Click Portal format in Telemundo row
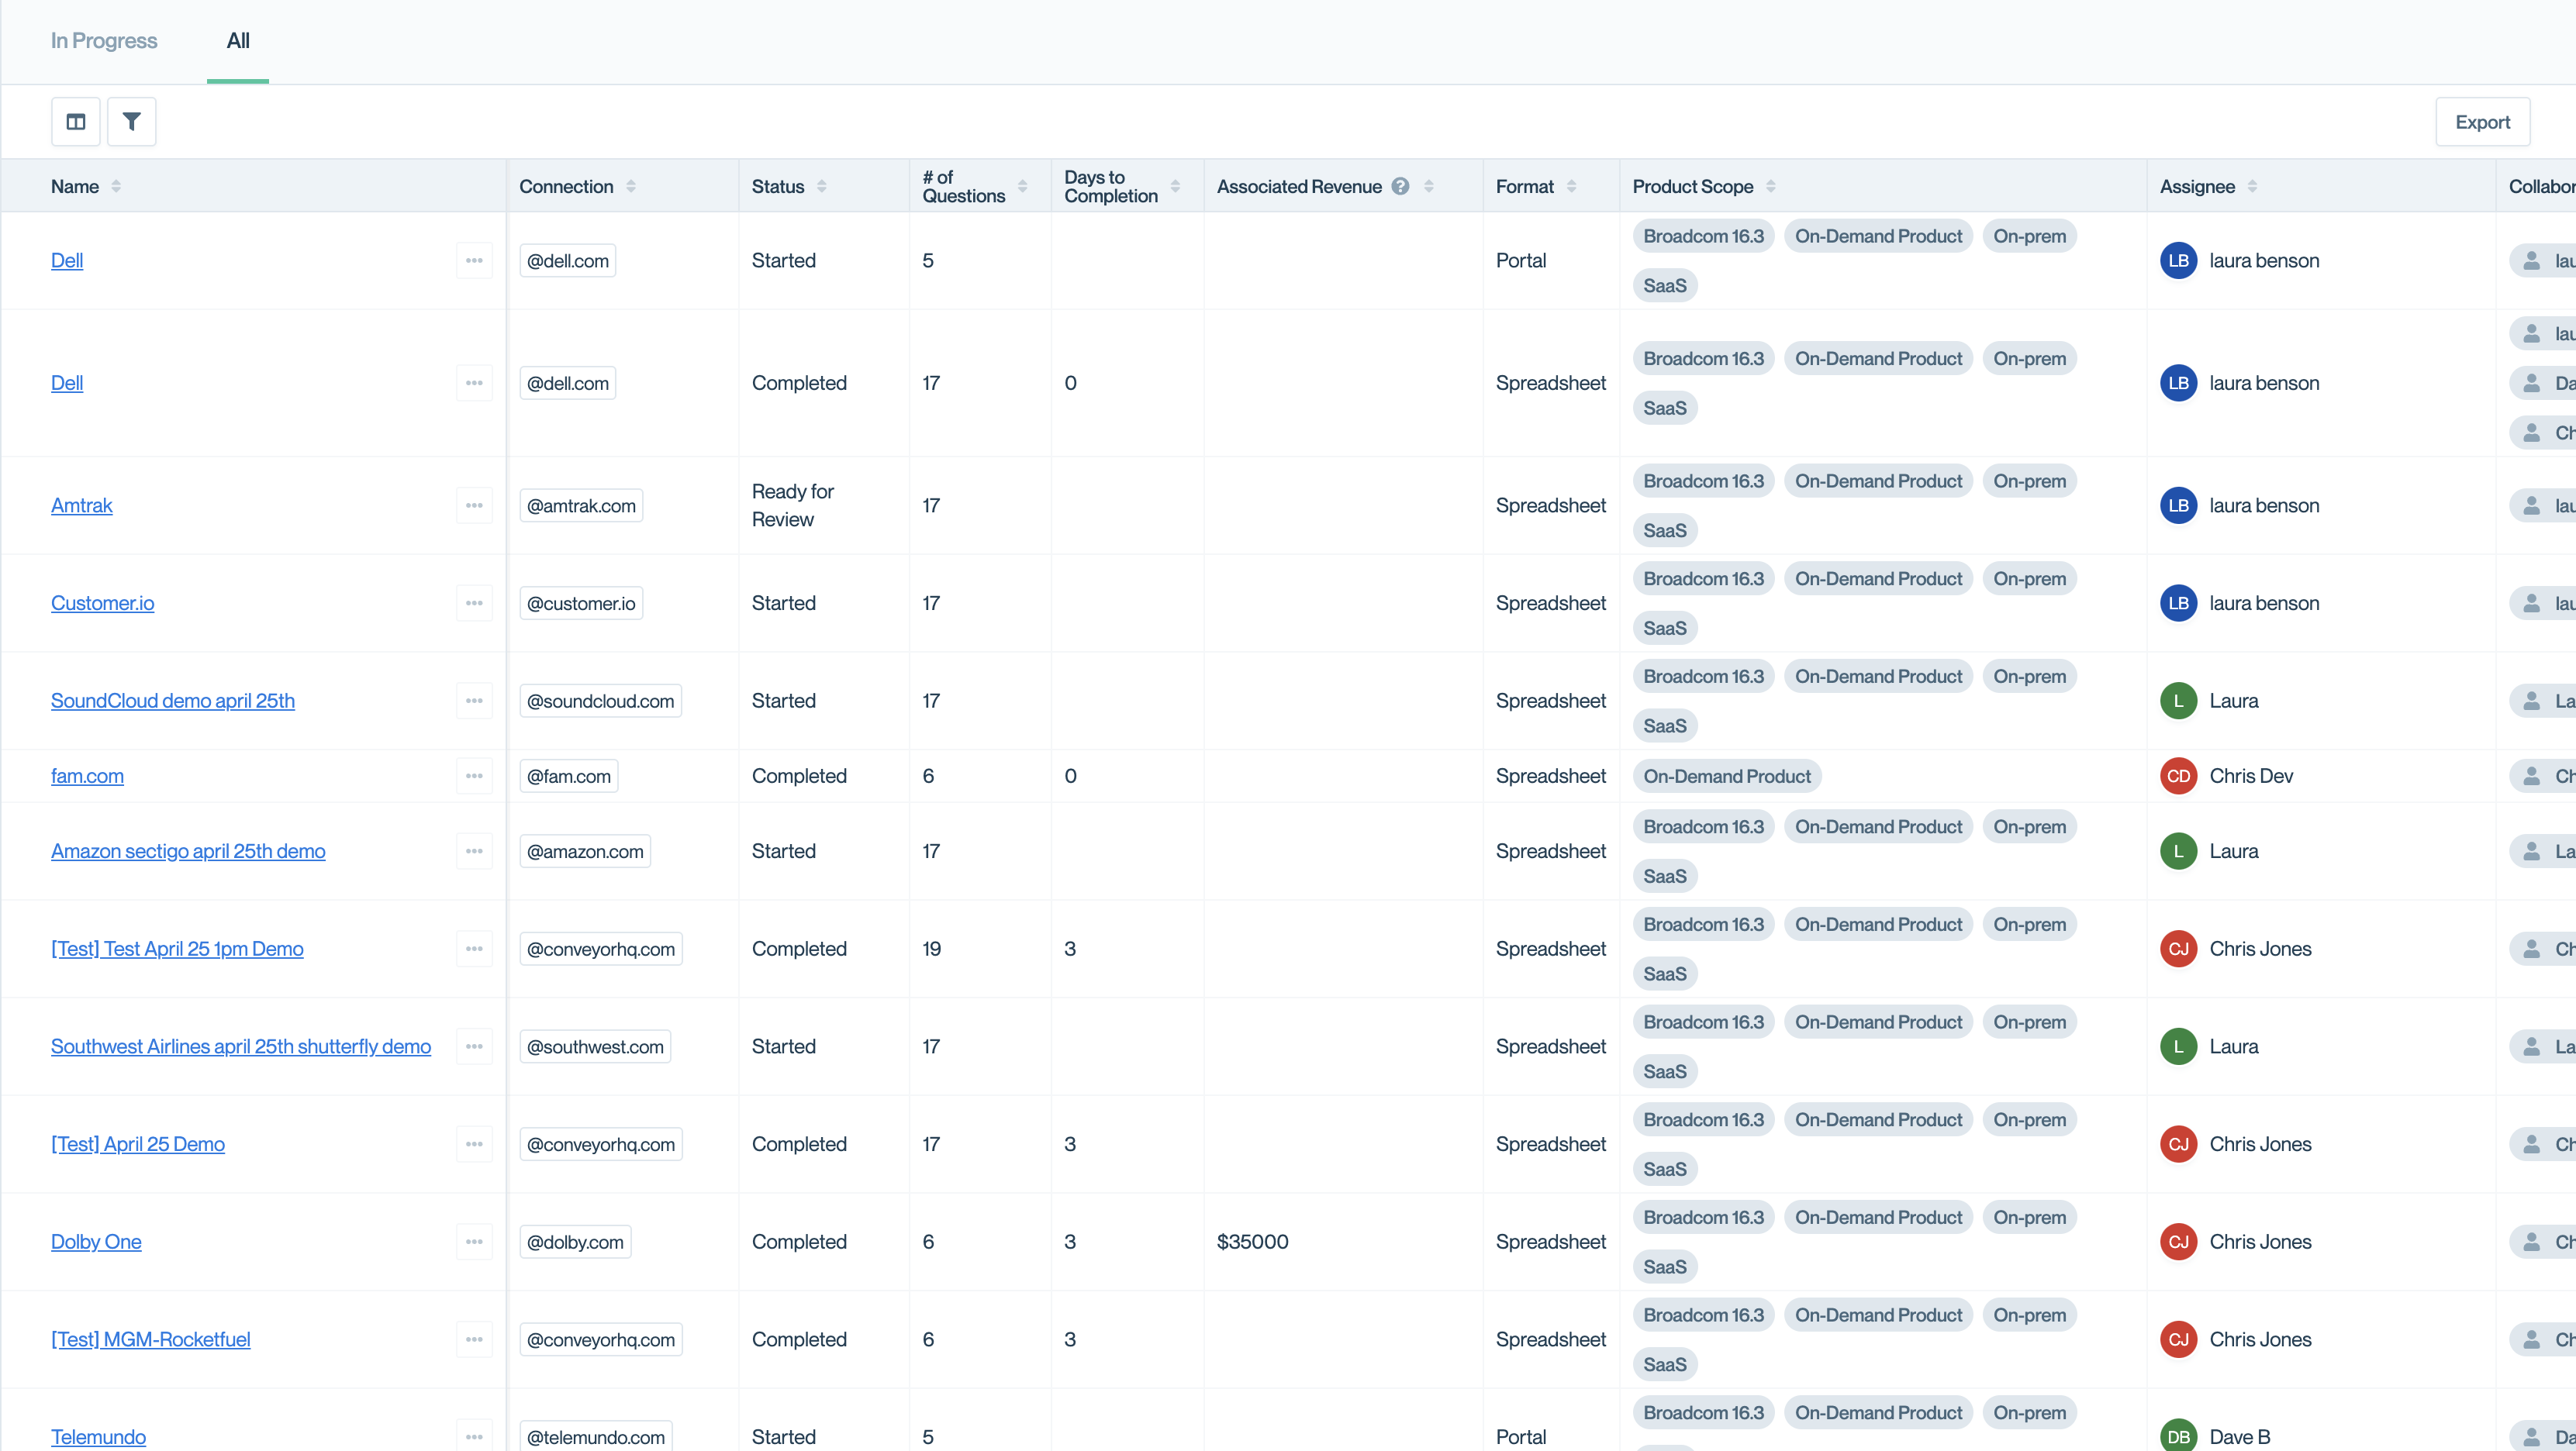This screenshot has width=2576, height=1451. tap(1521, 1437)
